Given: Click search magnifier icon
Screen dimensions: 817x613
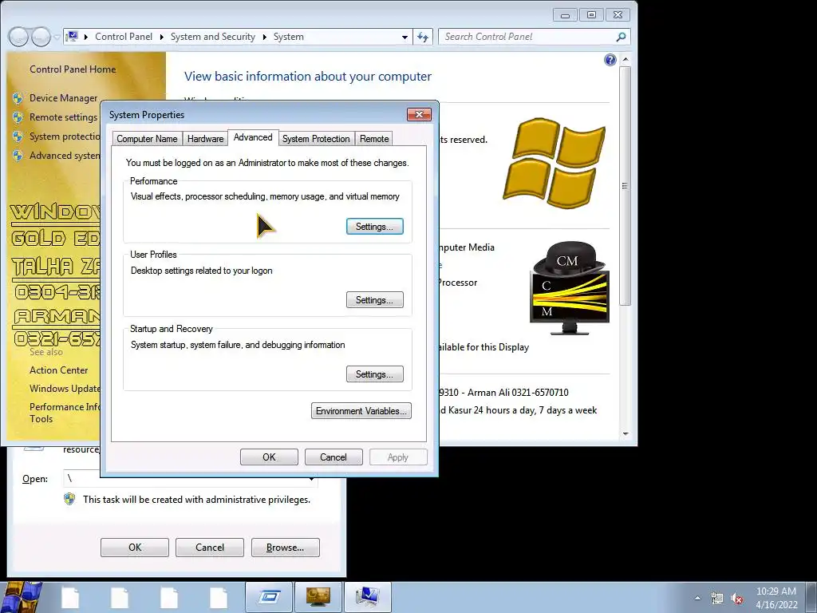Looking at the screenshot, I should tap(621, 37).
